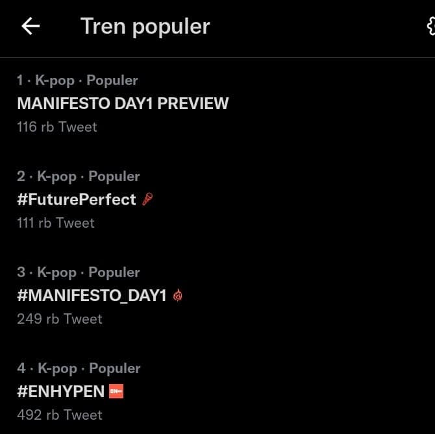Click the "111 rb Tweet" count

56,223
